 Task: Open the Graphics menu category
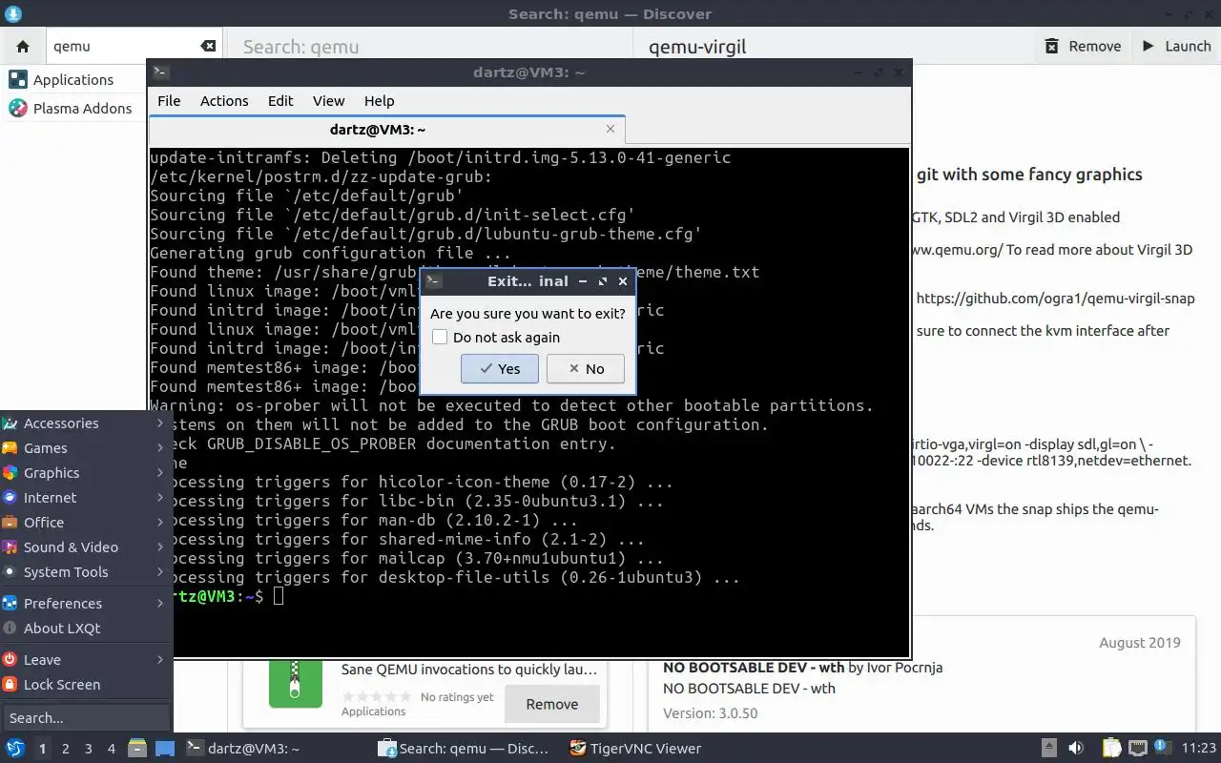[x=86, y=472]
